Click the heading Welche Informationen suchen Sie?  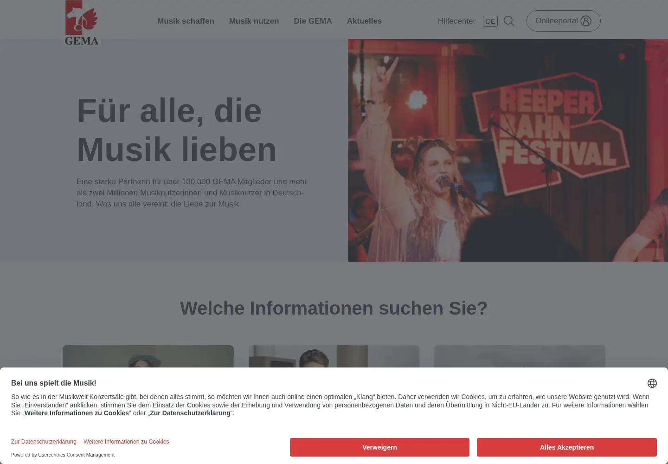pos(334,308)
